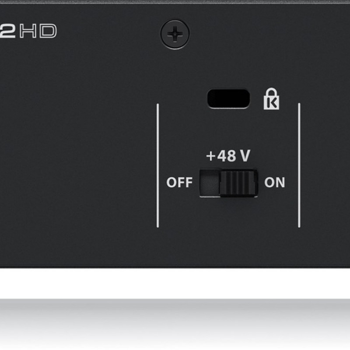Click the Phillips screw head
This screenshot has height=350, width=350.
point(175,34)
